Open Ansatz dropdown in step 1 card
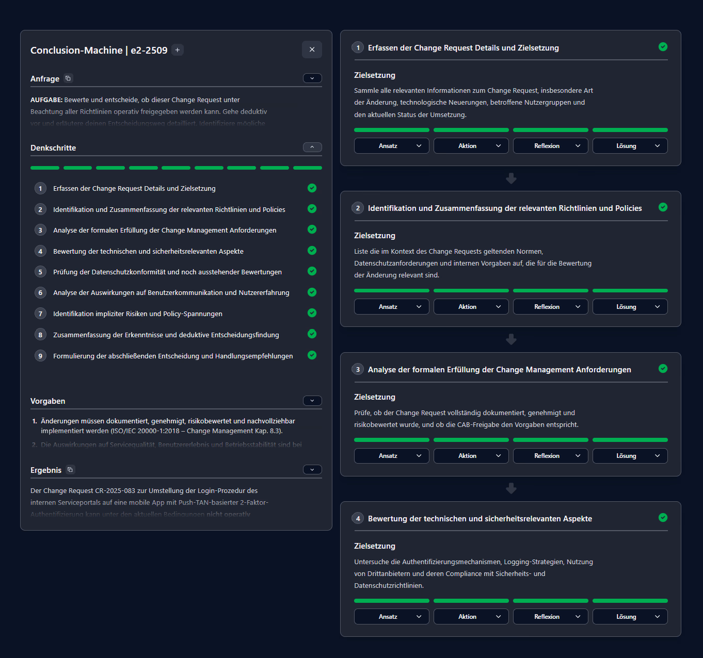The image size is (703, 658). pos(391,146)
